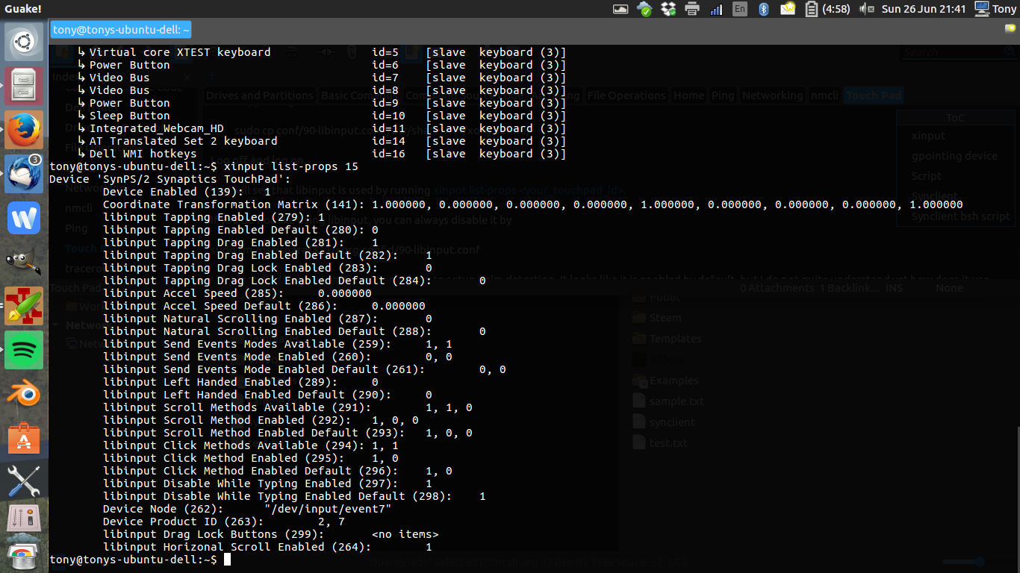Open the GIMP image editor
The width and height of the screenshot is (1020, 573).
point(24,262)
